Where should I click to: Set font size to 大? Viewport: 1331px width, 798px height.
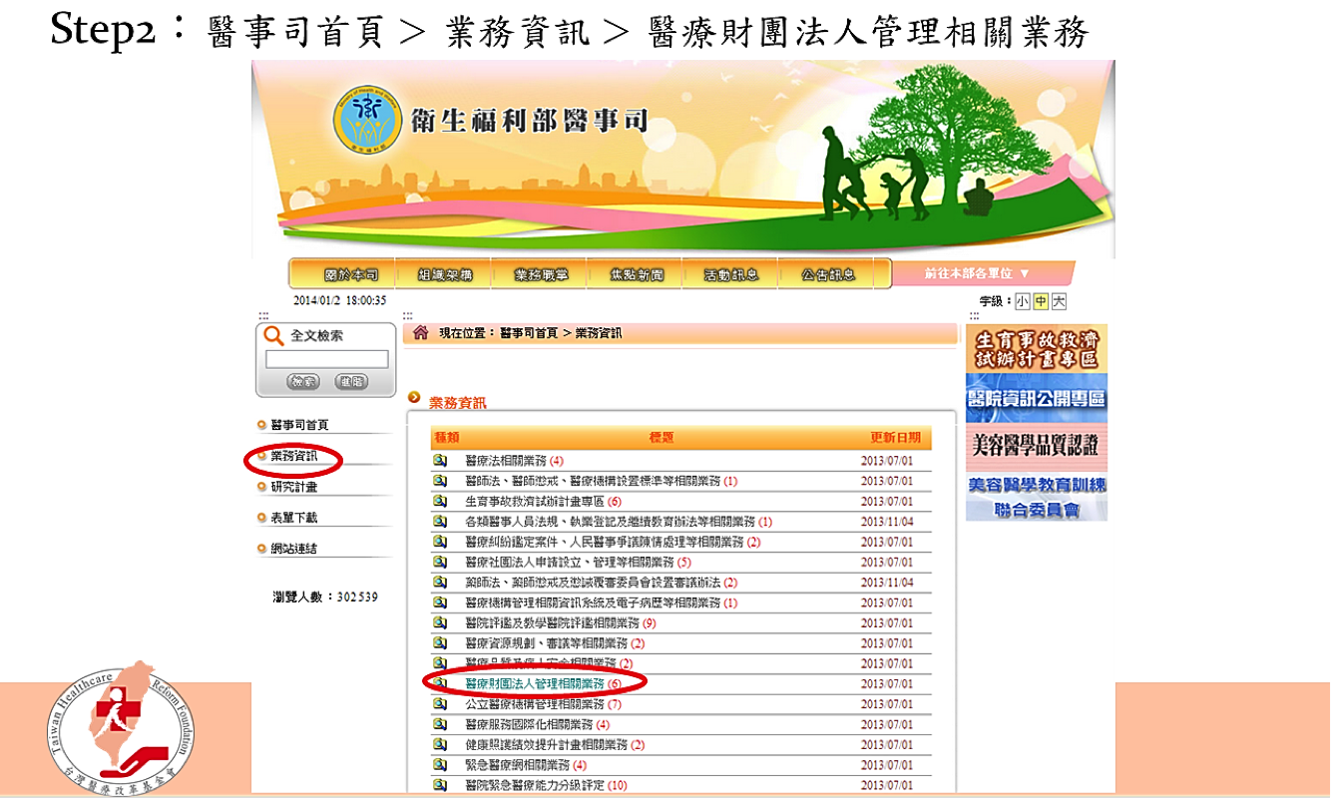(x=1059, y=301)
